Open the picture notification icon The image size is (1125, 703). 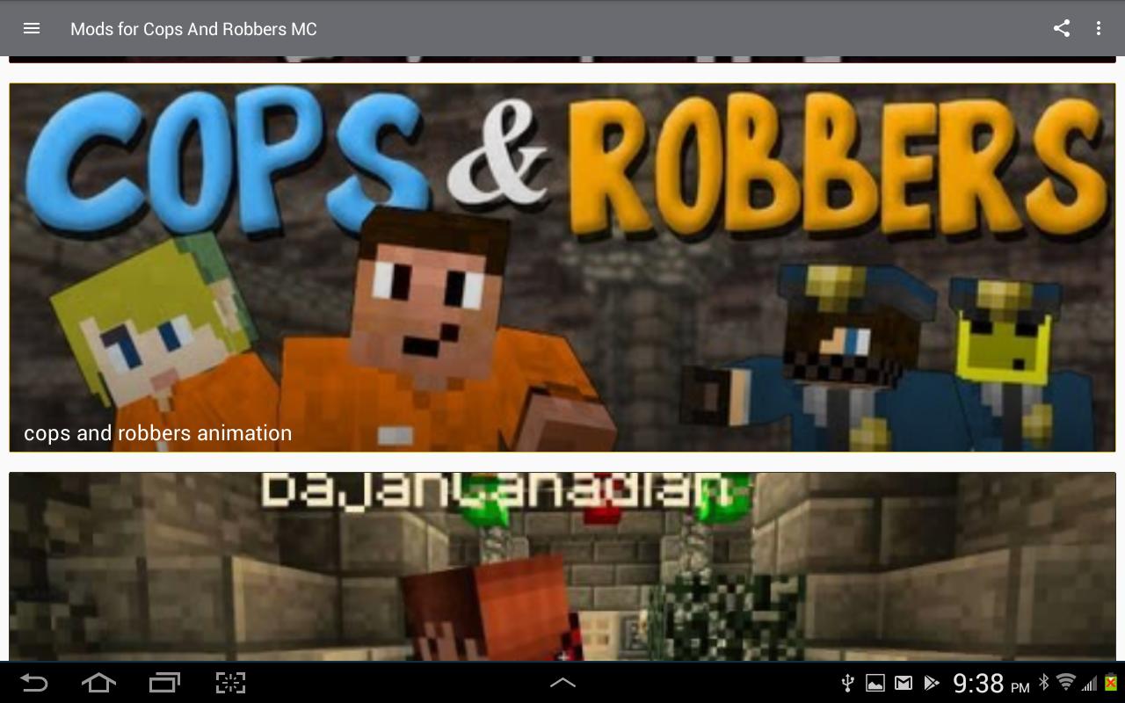pos(875,683)
